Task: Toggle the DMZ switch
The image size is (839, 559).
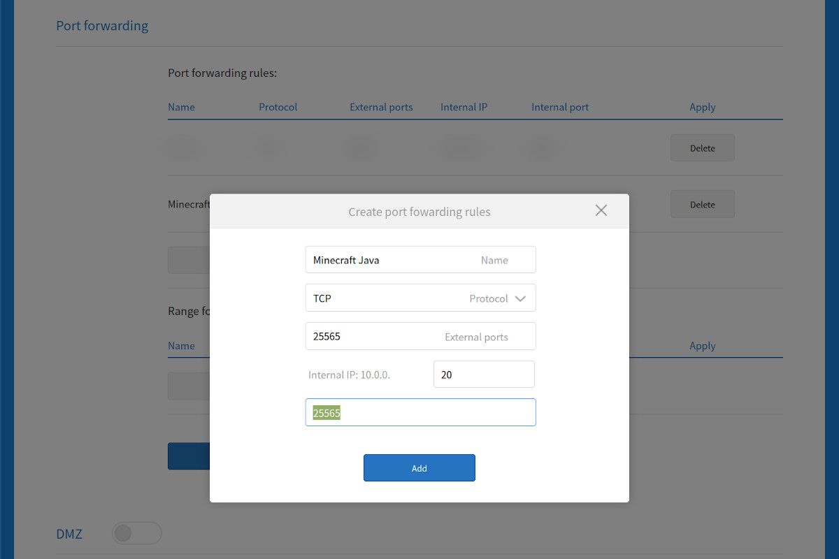Action: click(137, 533)
